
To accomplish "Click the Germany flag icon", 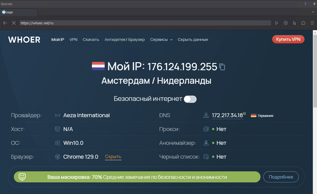I will click(254, 116).
